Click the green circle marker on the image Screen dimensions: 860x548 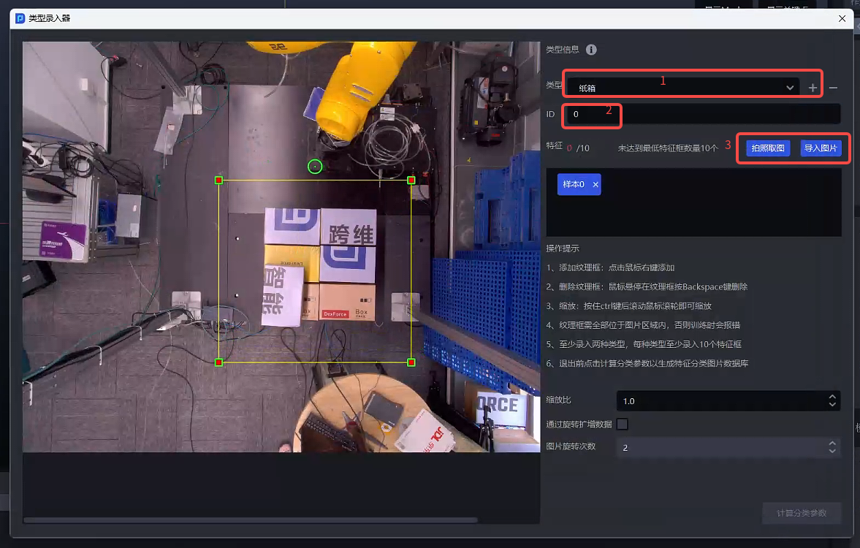tap(315, 167)
